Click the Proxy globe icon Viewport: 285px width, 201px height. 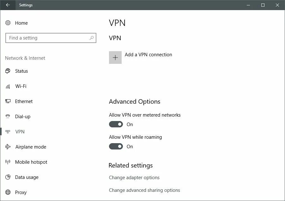tap(8, 192)
